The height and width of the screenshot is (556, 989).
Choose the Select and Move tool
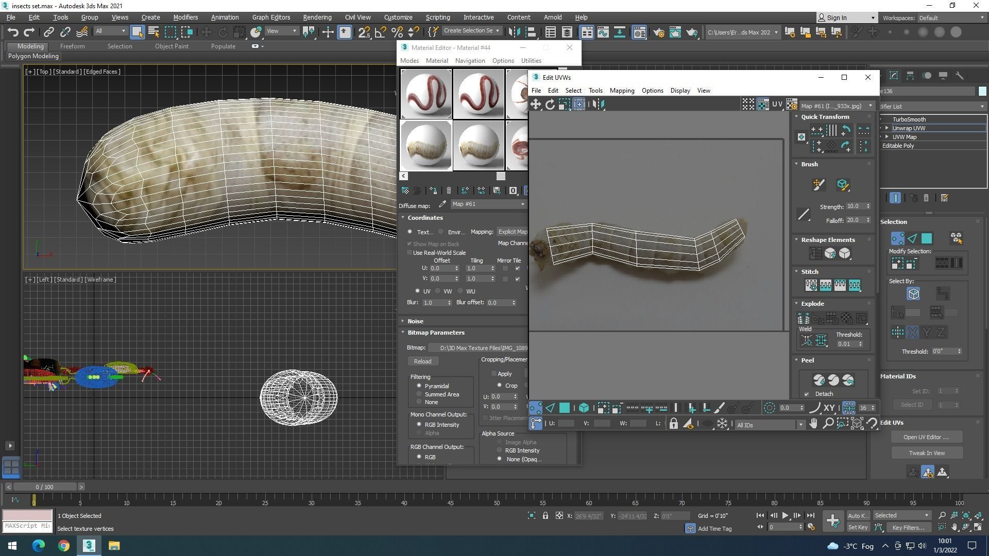206,32
